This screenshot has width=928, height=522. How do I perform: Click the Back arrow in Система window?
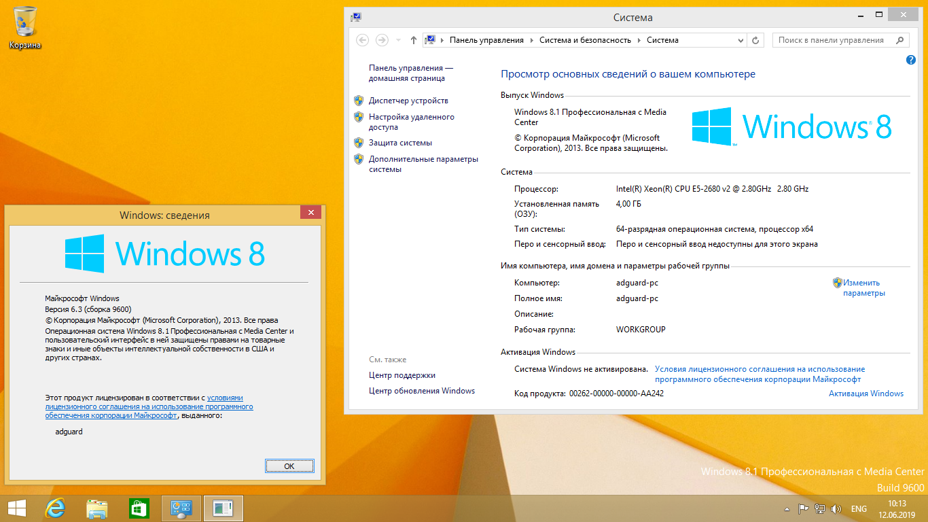click(x=363, y=40)
